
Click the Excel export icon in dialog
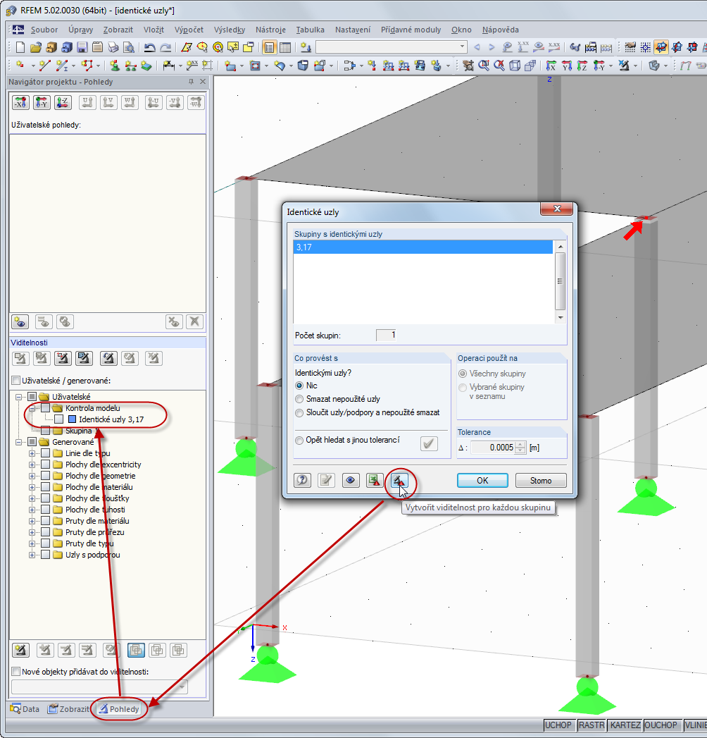(375, 480)
